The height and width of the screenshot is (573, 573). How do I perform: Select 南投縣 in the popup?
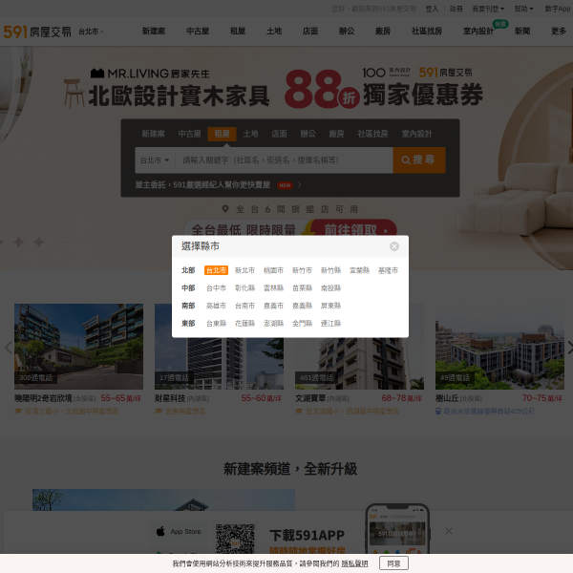pyautogui.click(x=330, y=288)
